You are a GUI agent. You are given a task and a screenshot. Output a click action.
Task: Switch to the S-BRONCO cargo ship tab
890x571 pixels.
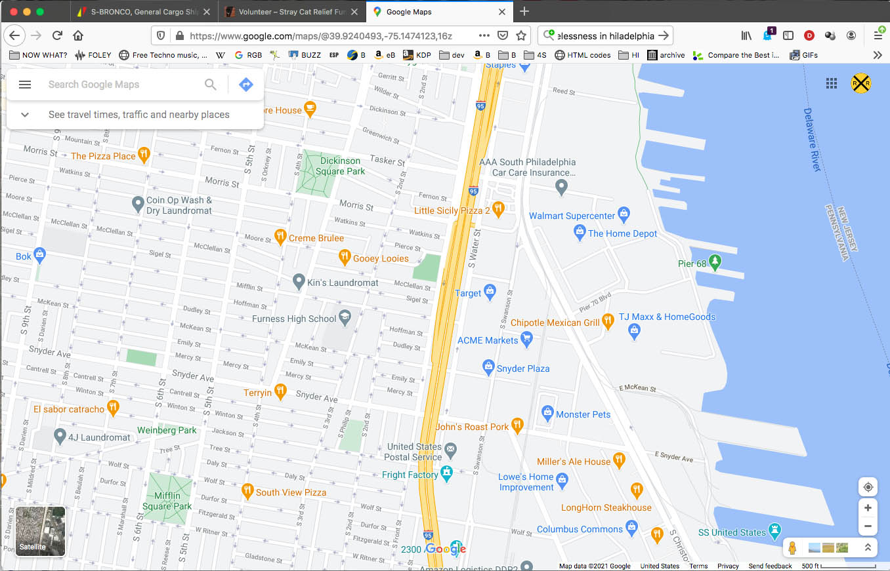click(144, 12)
